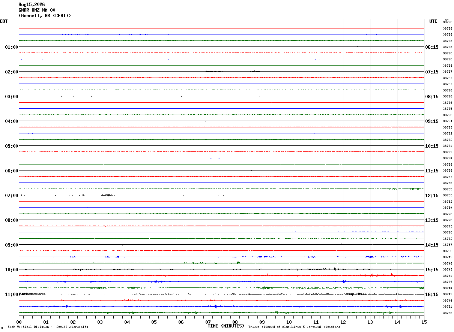Click the 01:00 CDT time label
Screen dimensions: 454x332
tap(12, 47)
